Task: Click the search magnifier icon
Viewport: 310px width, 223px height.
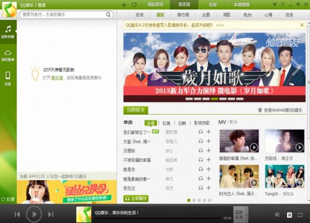Action: tap(108, 14)
